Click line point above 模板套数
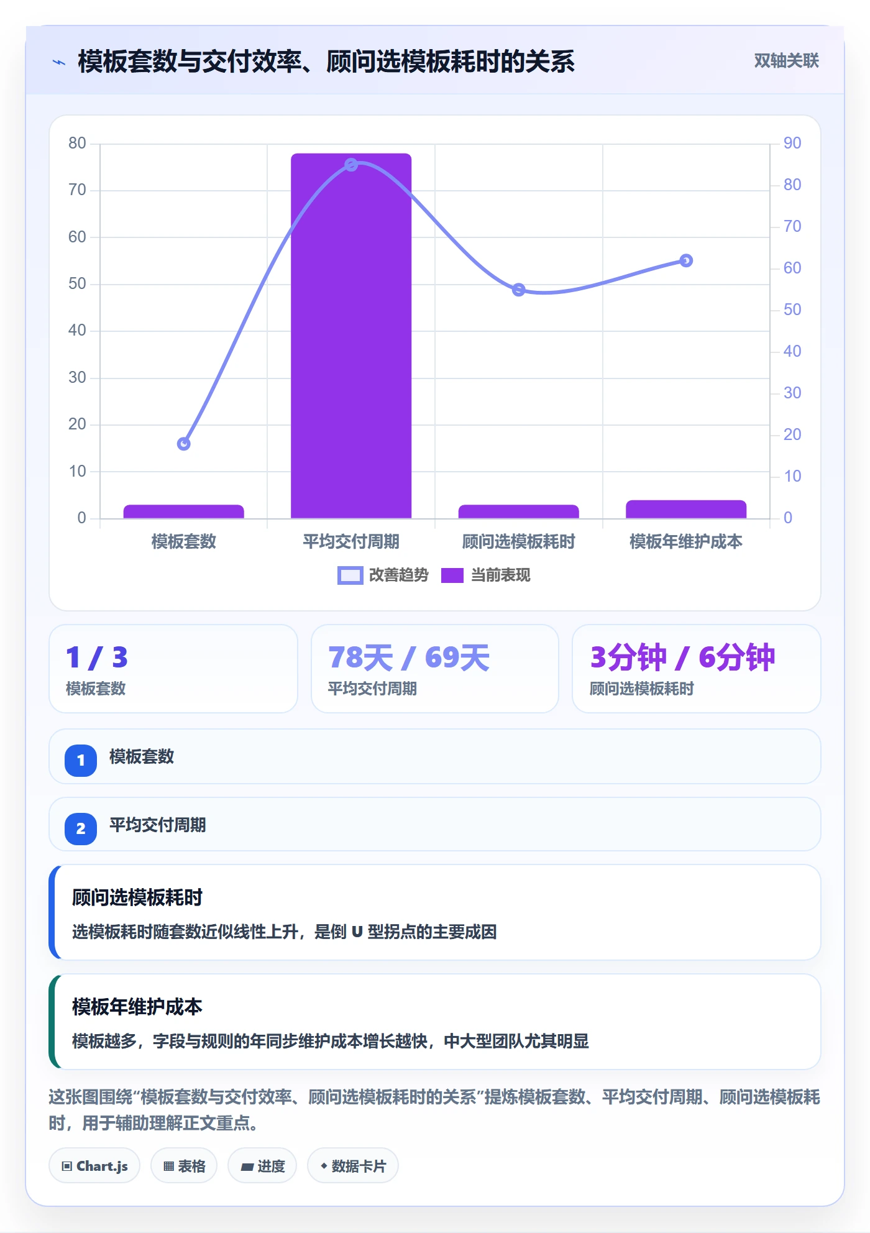The width and height of the screenshot is (870, 1233). tap(183, 444)
